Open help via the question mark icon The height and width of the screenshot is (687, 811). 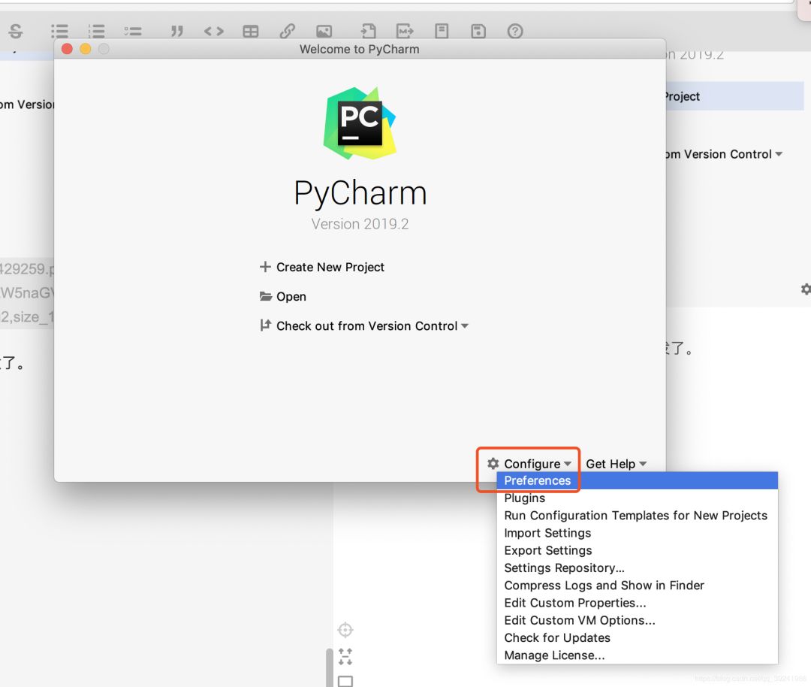pyautogui.click(x=515, y=31)
